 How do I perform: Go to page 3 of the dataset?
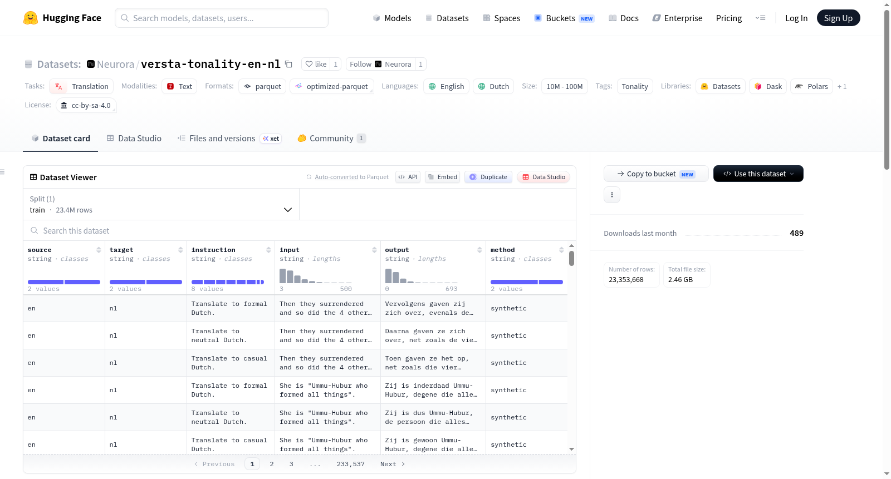pyautogui.click(x=291, y=464)
